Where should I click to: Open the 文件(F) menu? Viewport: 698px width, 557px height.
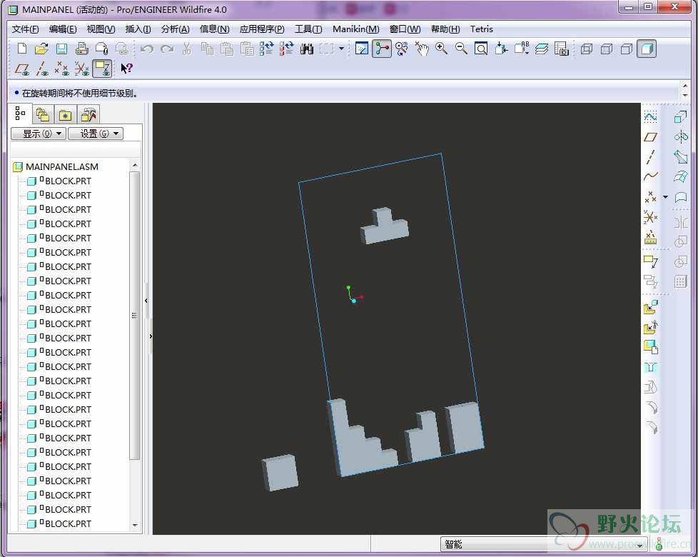click(26, 29)
